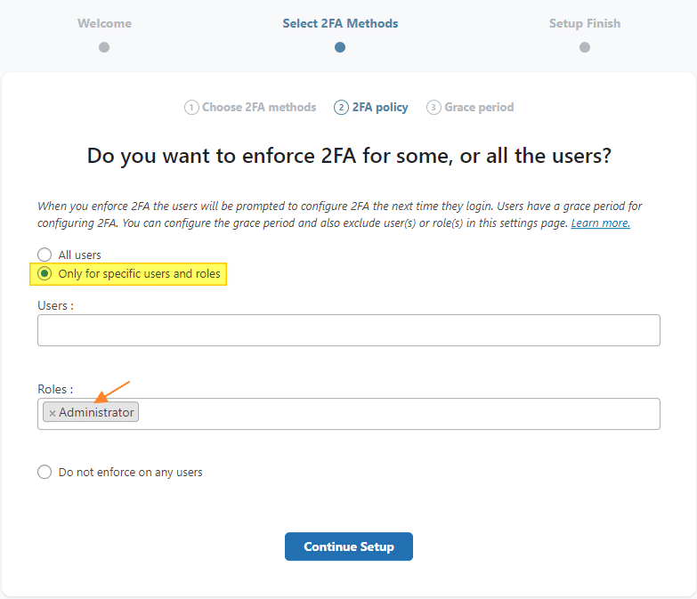Viewport: 697px width, 599px height.
Task: Click the step 2 circle icon
Action: [341, 108]
